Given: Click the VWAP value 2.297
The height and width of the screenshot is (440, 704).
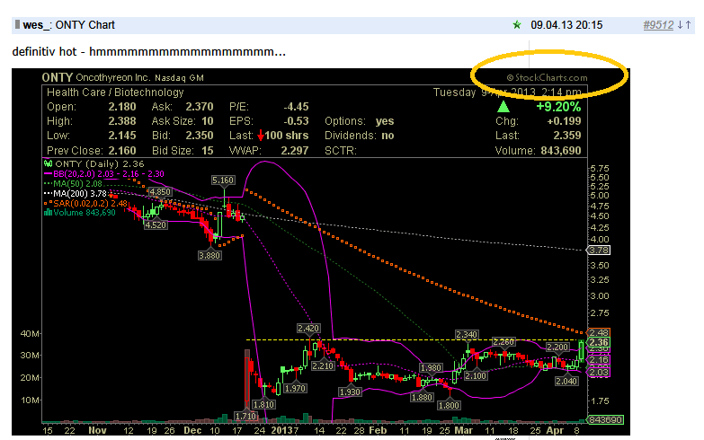Looking at the screenshot, I should [x=295, y=150].
